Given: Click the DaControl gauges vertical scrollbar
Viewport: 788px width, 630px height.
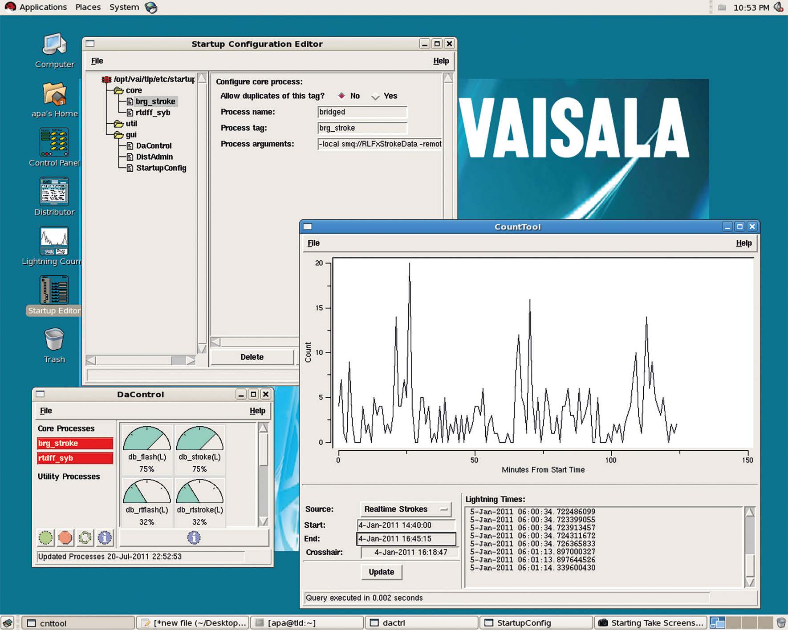Looking at the screenshot, I should pos(263,475).
